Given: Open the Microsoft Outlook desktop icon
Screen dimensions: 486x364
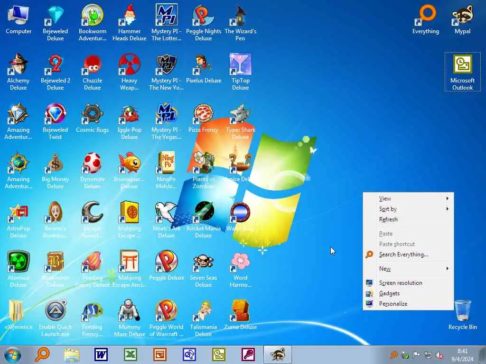Looking at the screenshot, I should point(462,72).
